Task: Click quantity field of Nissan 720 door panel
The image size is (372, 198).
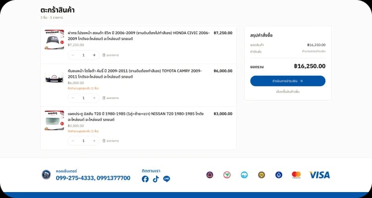Action: (83, 141)
